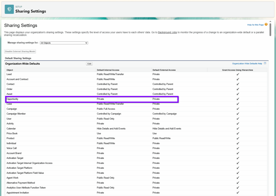Viewport: 276px width, 196px height.
Task: Click the hierarchy checkmark for Contact row
Action: (238, 84)
